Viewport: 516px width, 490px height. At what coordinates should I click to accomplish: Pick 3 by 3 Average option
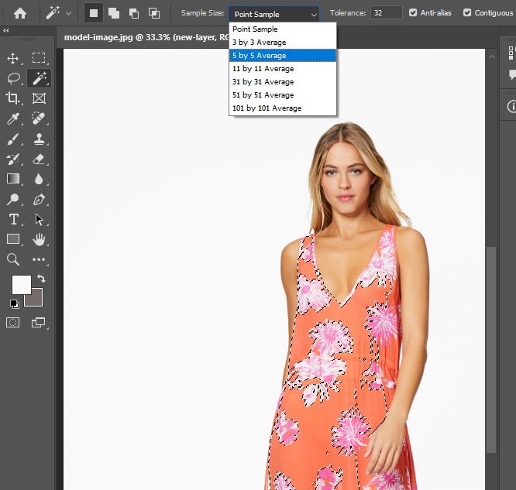[283, 42]
